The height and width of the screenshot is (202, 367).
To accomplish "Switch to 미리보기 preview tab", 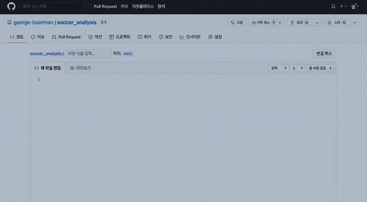I will pyautogui.click(x=80, y=68).
